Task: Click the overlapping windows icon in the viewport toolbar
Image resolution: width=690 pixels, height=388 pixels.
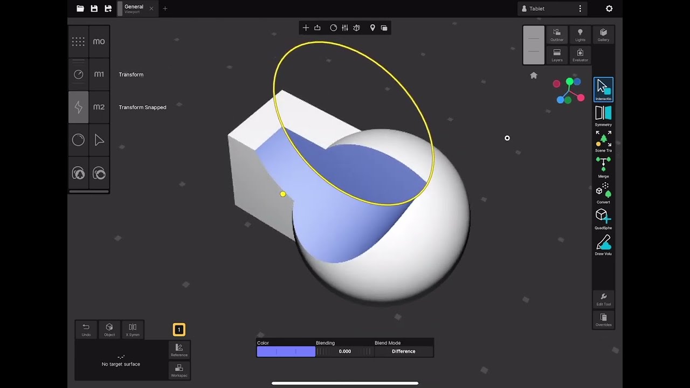Action: (x=384, y=28)
